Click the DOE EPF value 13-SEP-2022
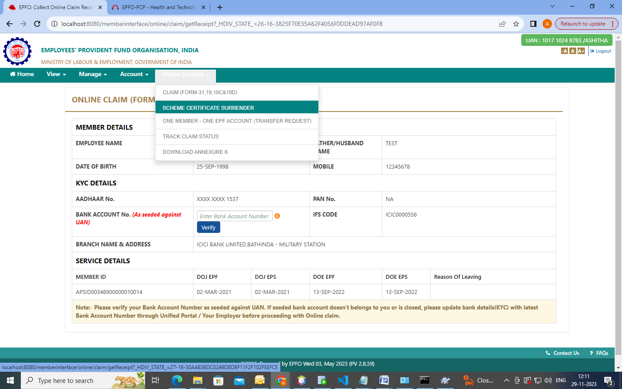Screen dimensions: 622x389 (329, 292)
